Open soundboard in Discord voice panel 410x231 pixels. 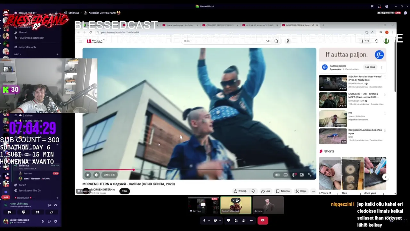click(x=52, y=212)
